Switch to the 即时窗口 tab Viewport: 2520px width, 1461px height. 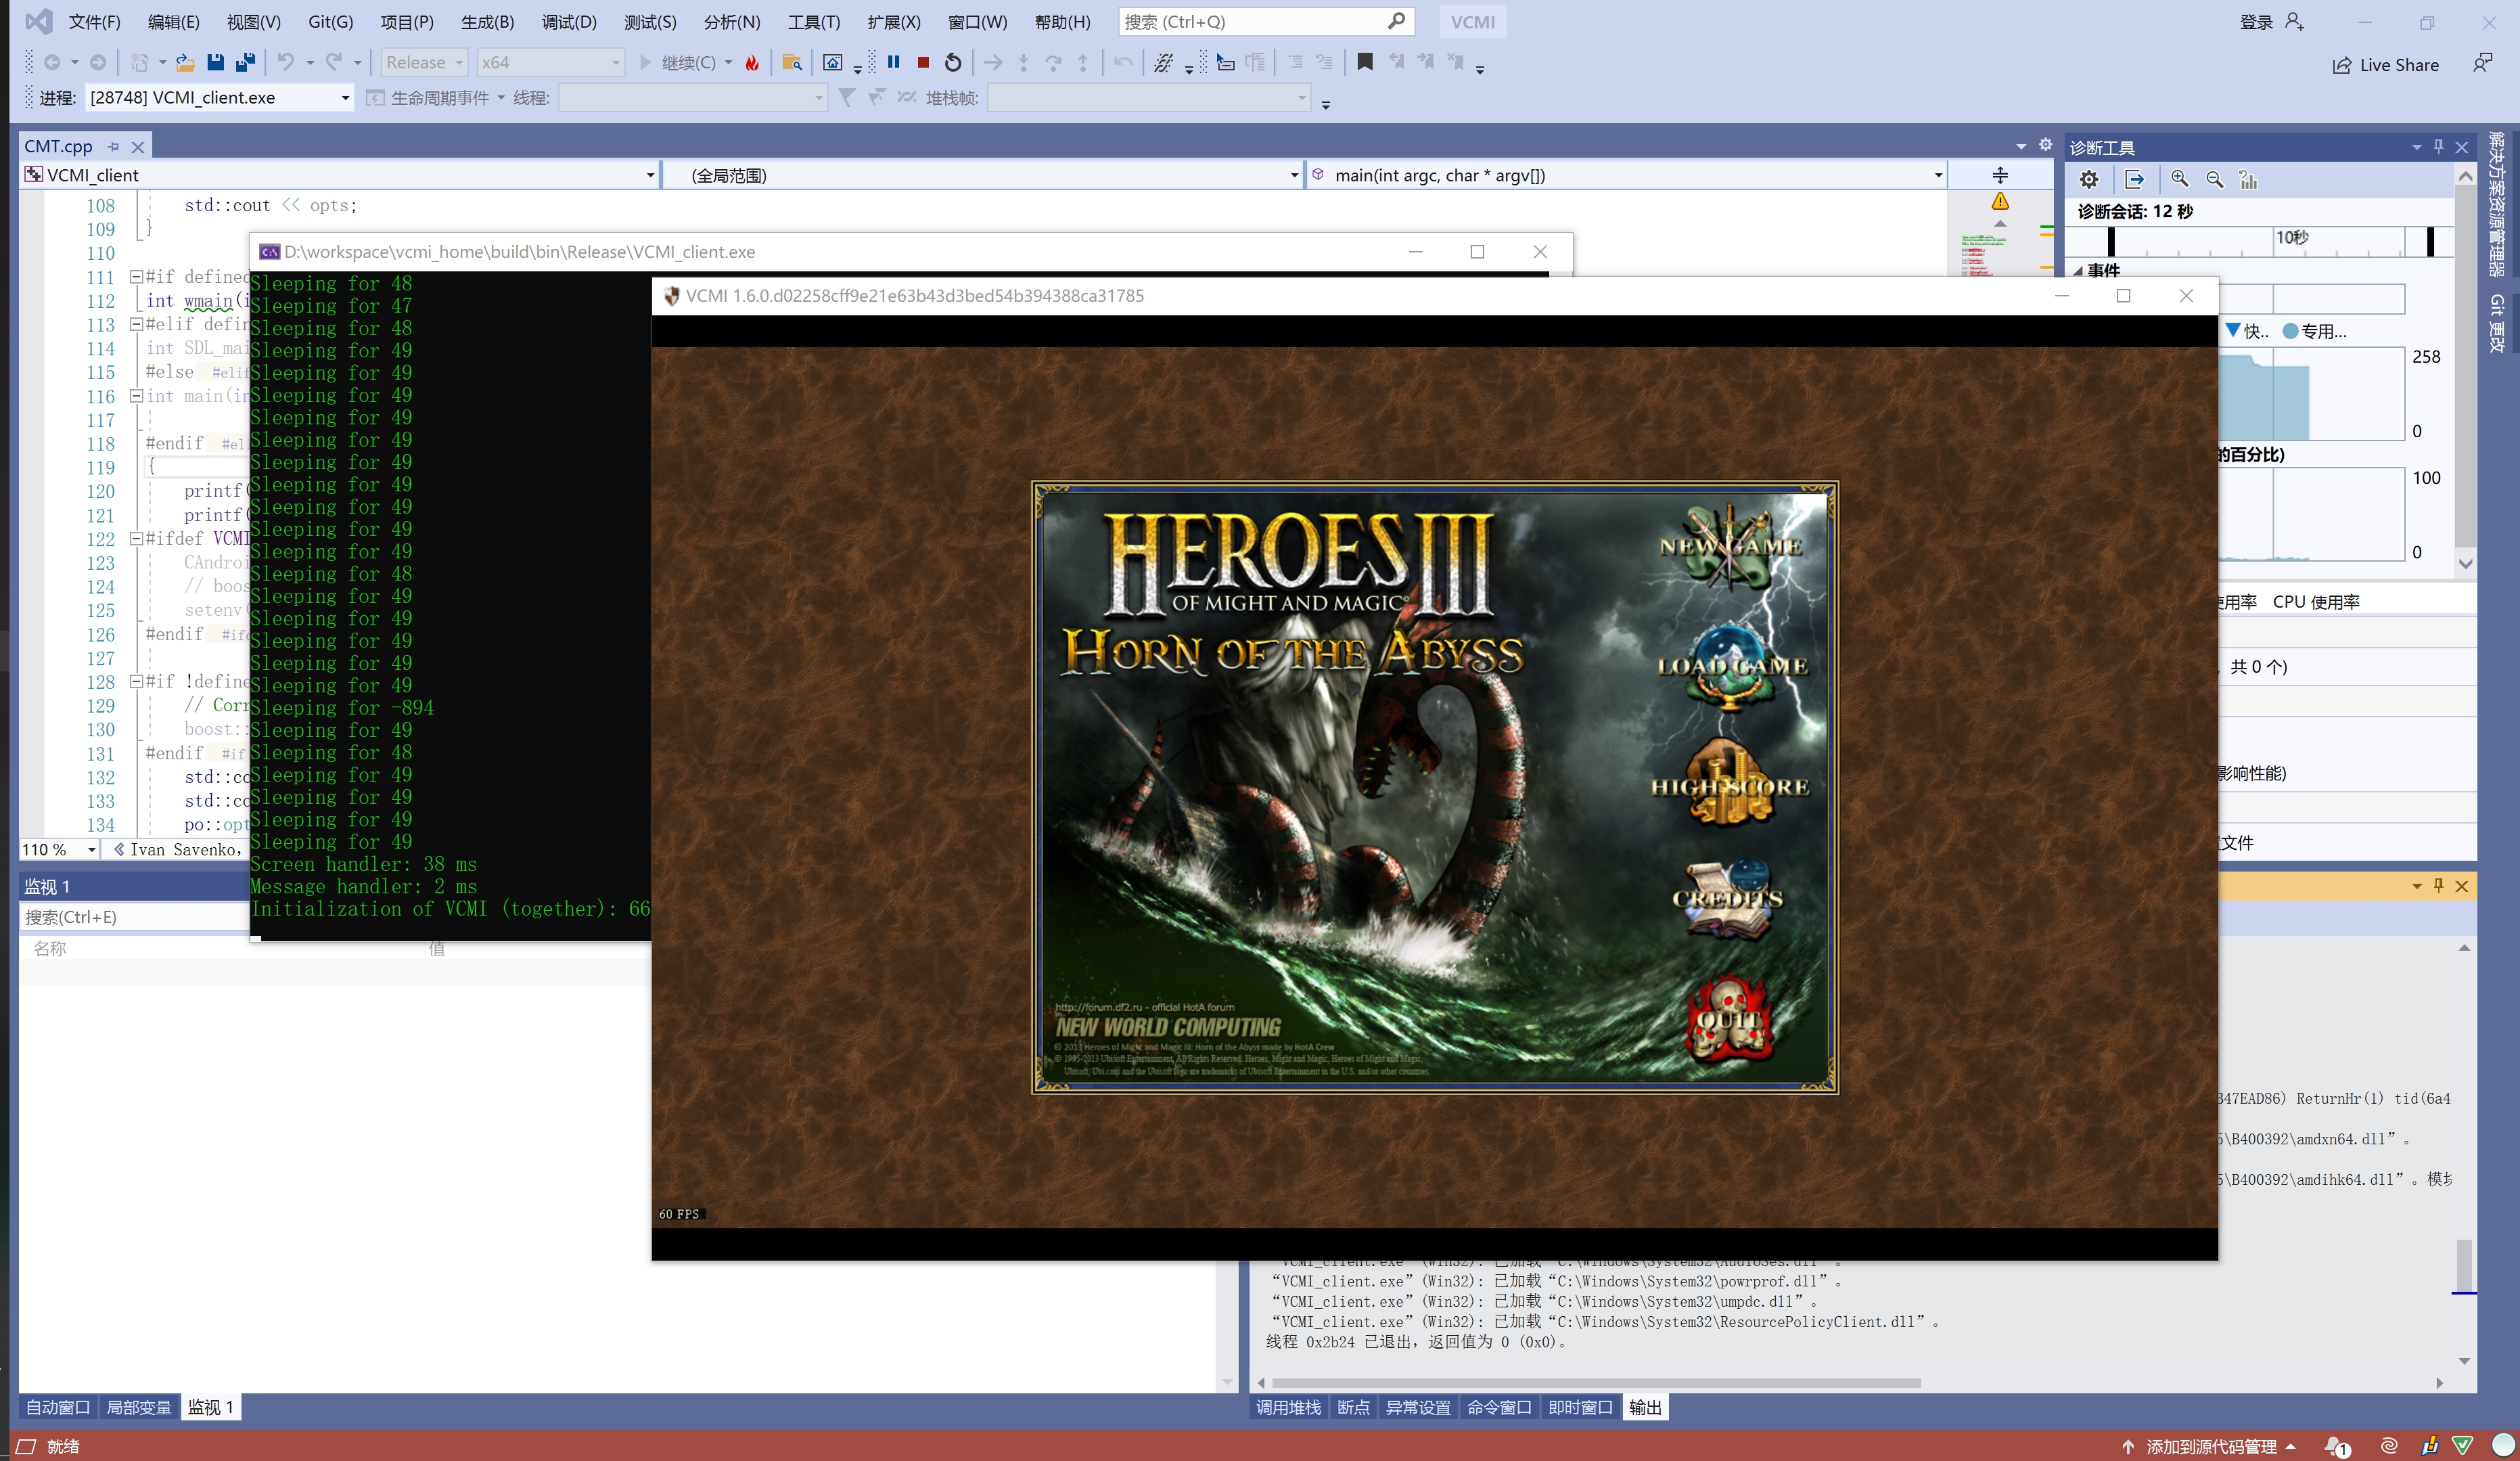1580,1407
